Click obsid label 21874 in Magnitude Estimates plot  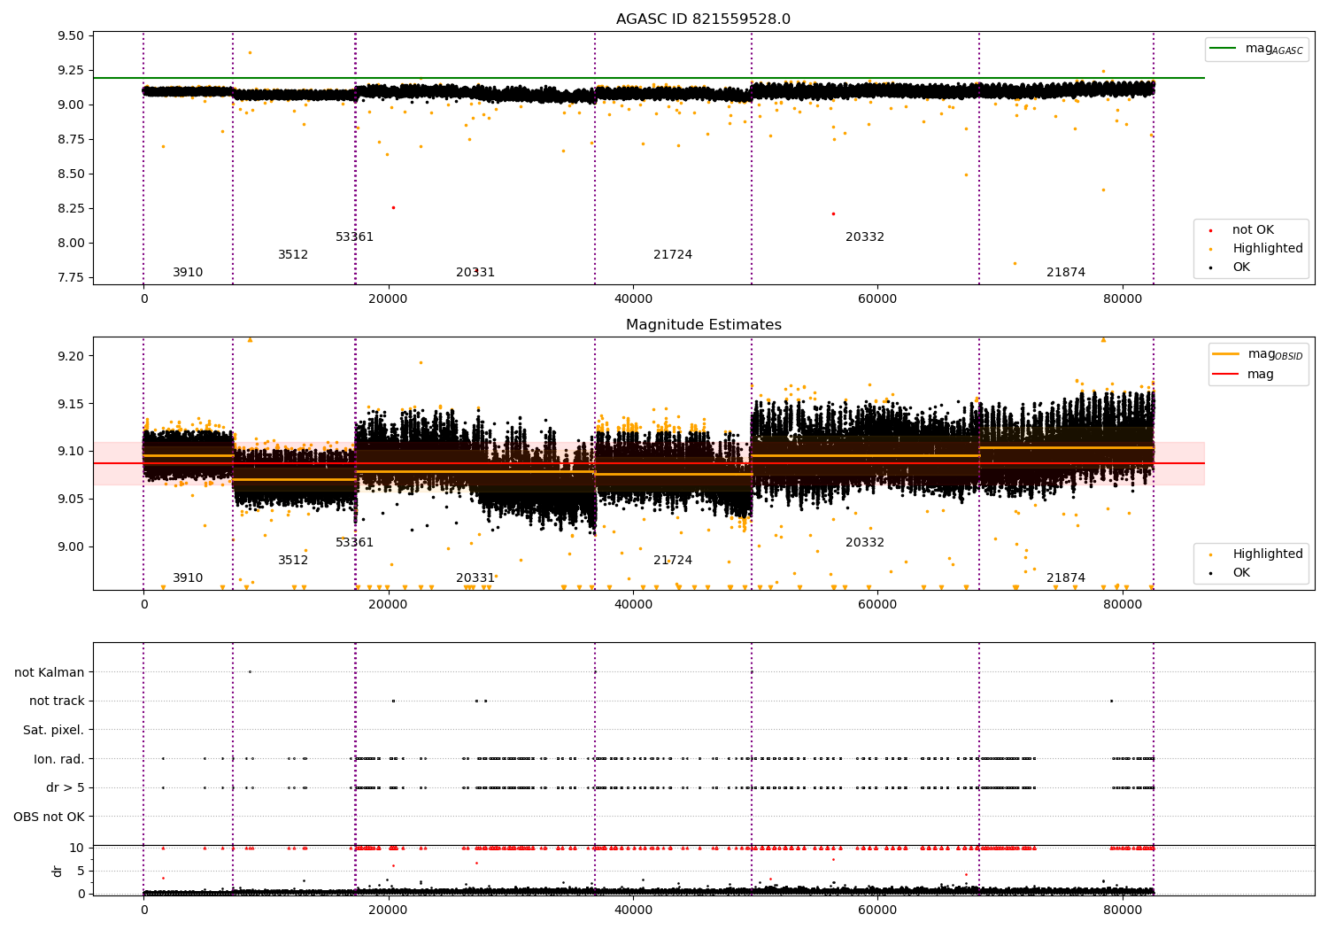1066,578
